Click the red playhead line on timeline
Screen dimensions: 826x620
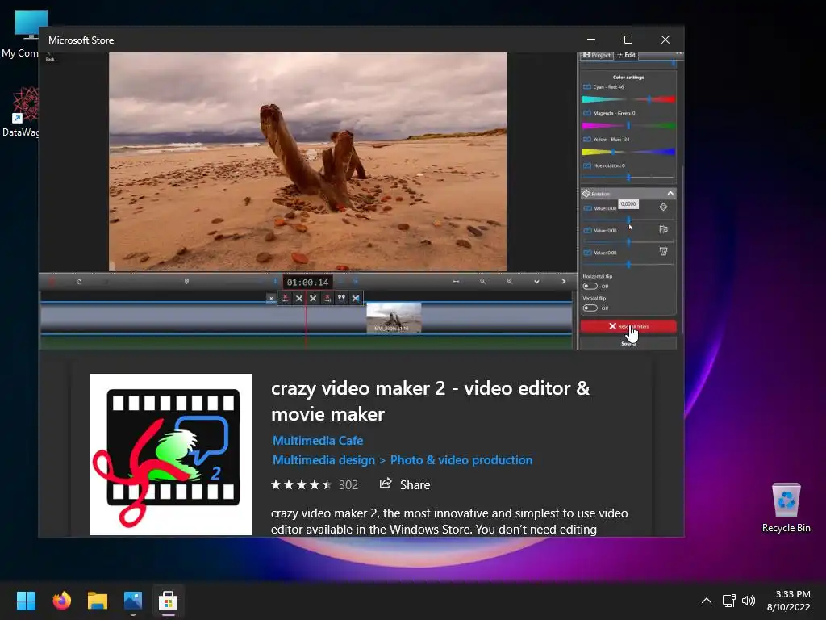306,319
